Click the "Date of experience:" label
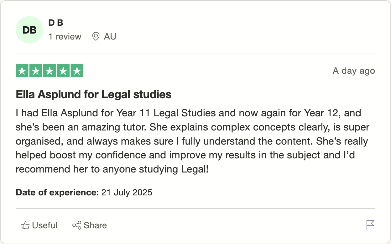The image size is (391, 244). (57, 192)
